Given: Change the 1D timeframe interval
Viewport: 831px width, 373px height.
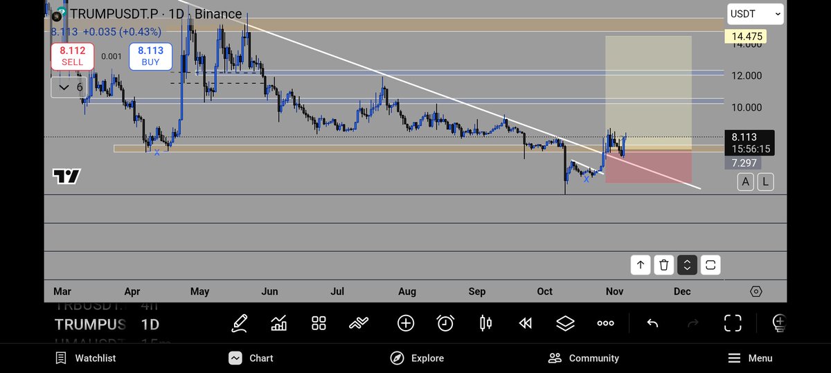Looking at the screenshot, I should click(x=176, y=14).
